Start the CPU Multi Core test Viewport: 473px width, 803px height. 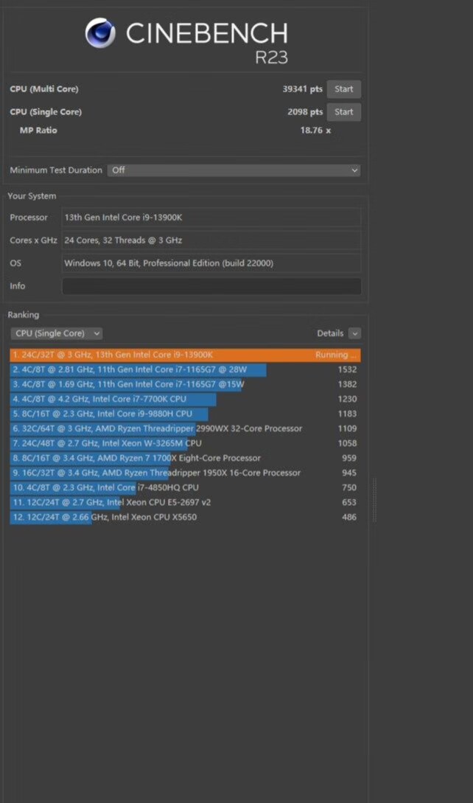[x=343, y=89]
